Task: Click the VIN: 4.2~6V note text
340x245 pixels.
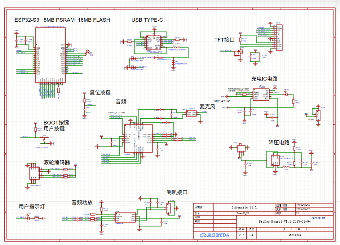Action: [222, 101]
